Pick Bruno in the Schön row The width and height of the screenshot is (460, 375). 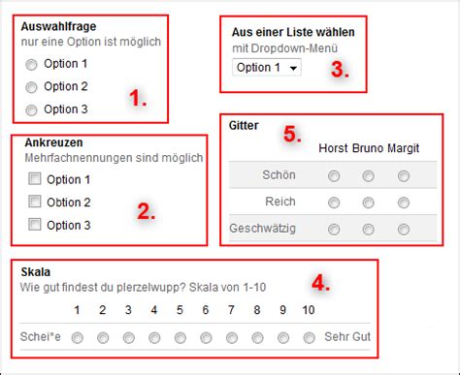368,176
